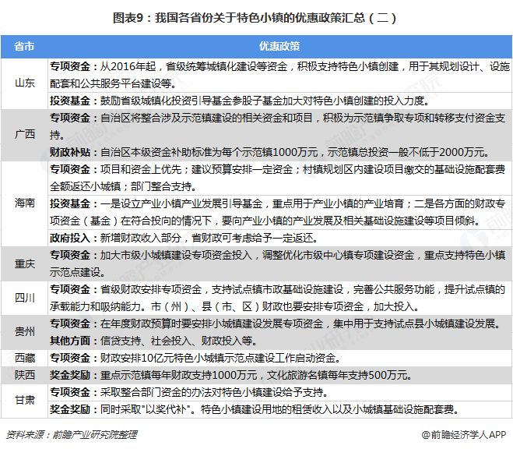Click 财政补贴 label in 广西 row
The width and height of the screenshot is (513, 449).
point(70,152)
